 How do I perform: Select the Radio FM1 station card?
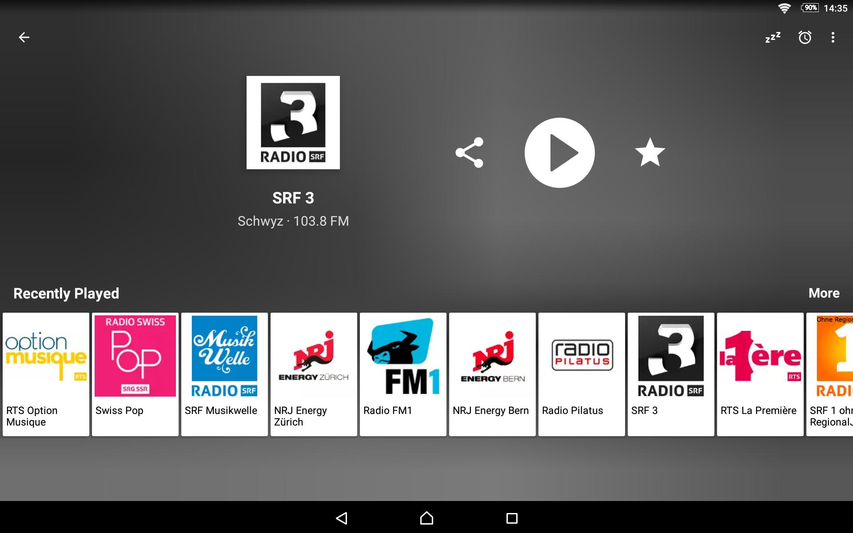403,374
